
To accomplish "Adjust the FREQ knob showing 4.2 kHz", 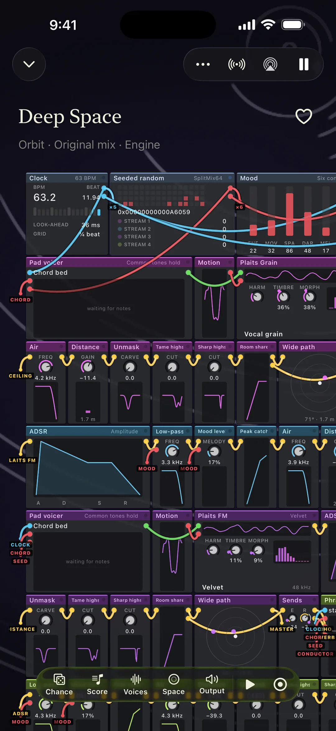I will (46, 367).
